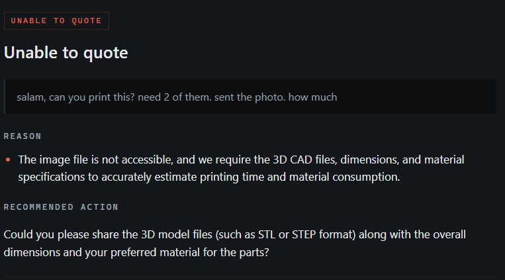
Task: Click the divider line under recommended action text
Action: coord(250,277)
